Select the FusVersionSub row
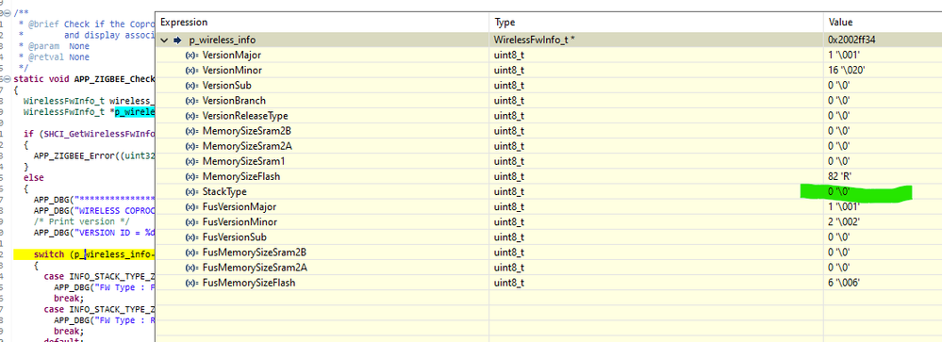Image resolution: width=942 pixels, height=342 pixels. [x=549, y=237]
